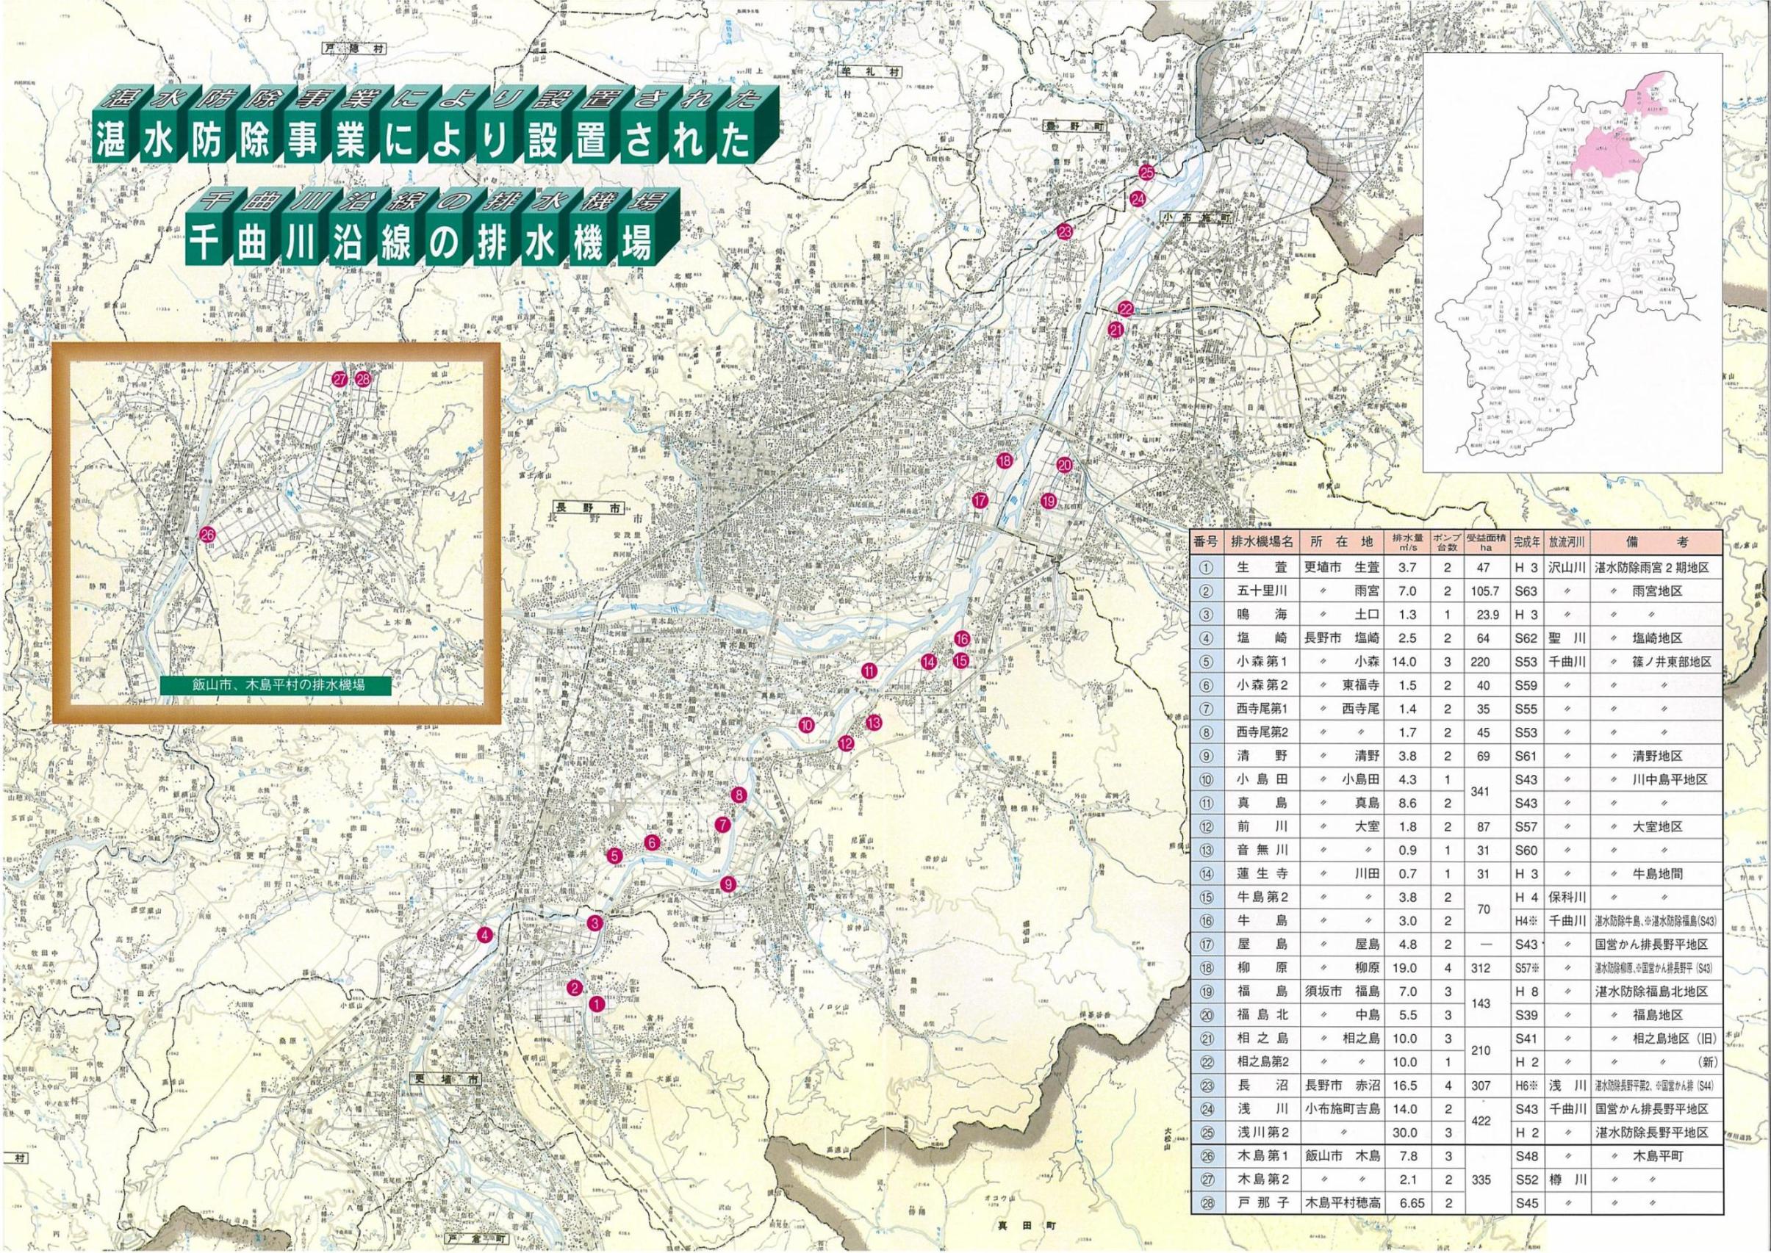The width and height of the screenshot is (1771, 1253).
Task: Click map marker number 20
Action: (1065, 465)
